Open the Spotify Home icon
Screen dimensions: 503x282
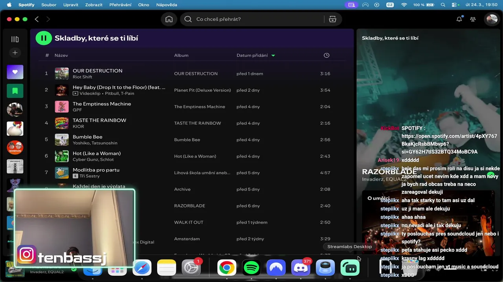pos(169,19)
